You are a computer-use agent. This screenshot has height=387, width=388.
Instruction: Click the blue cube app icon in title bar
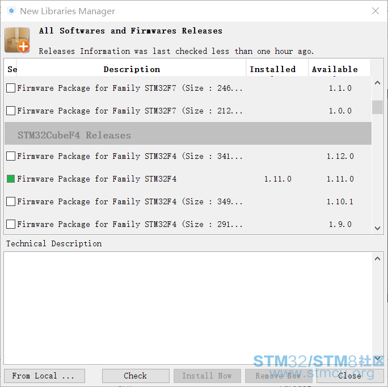click(11, 11)
